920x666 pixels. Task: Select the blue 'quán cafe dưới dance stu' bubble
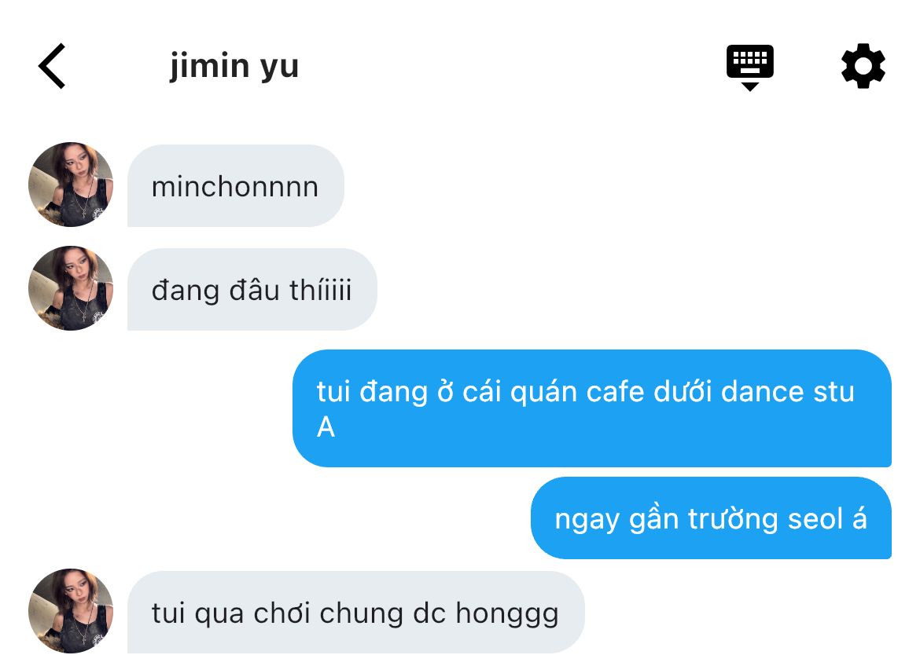pos(592,408)
